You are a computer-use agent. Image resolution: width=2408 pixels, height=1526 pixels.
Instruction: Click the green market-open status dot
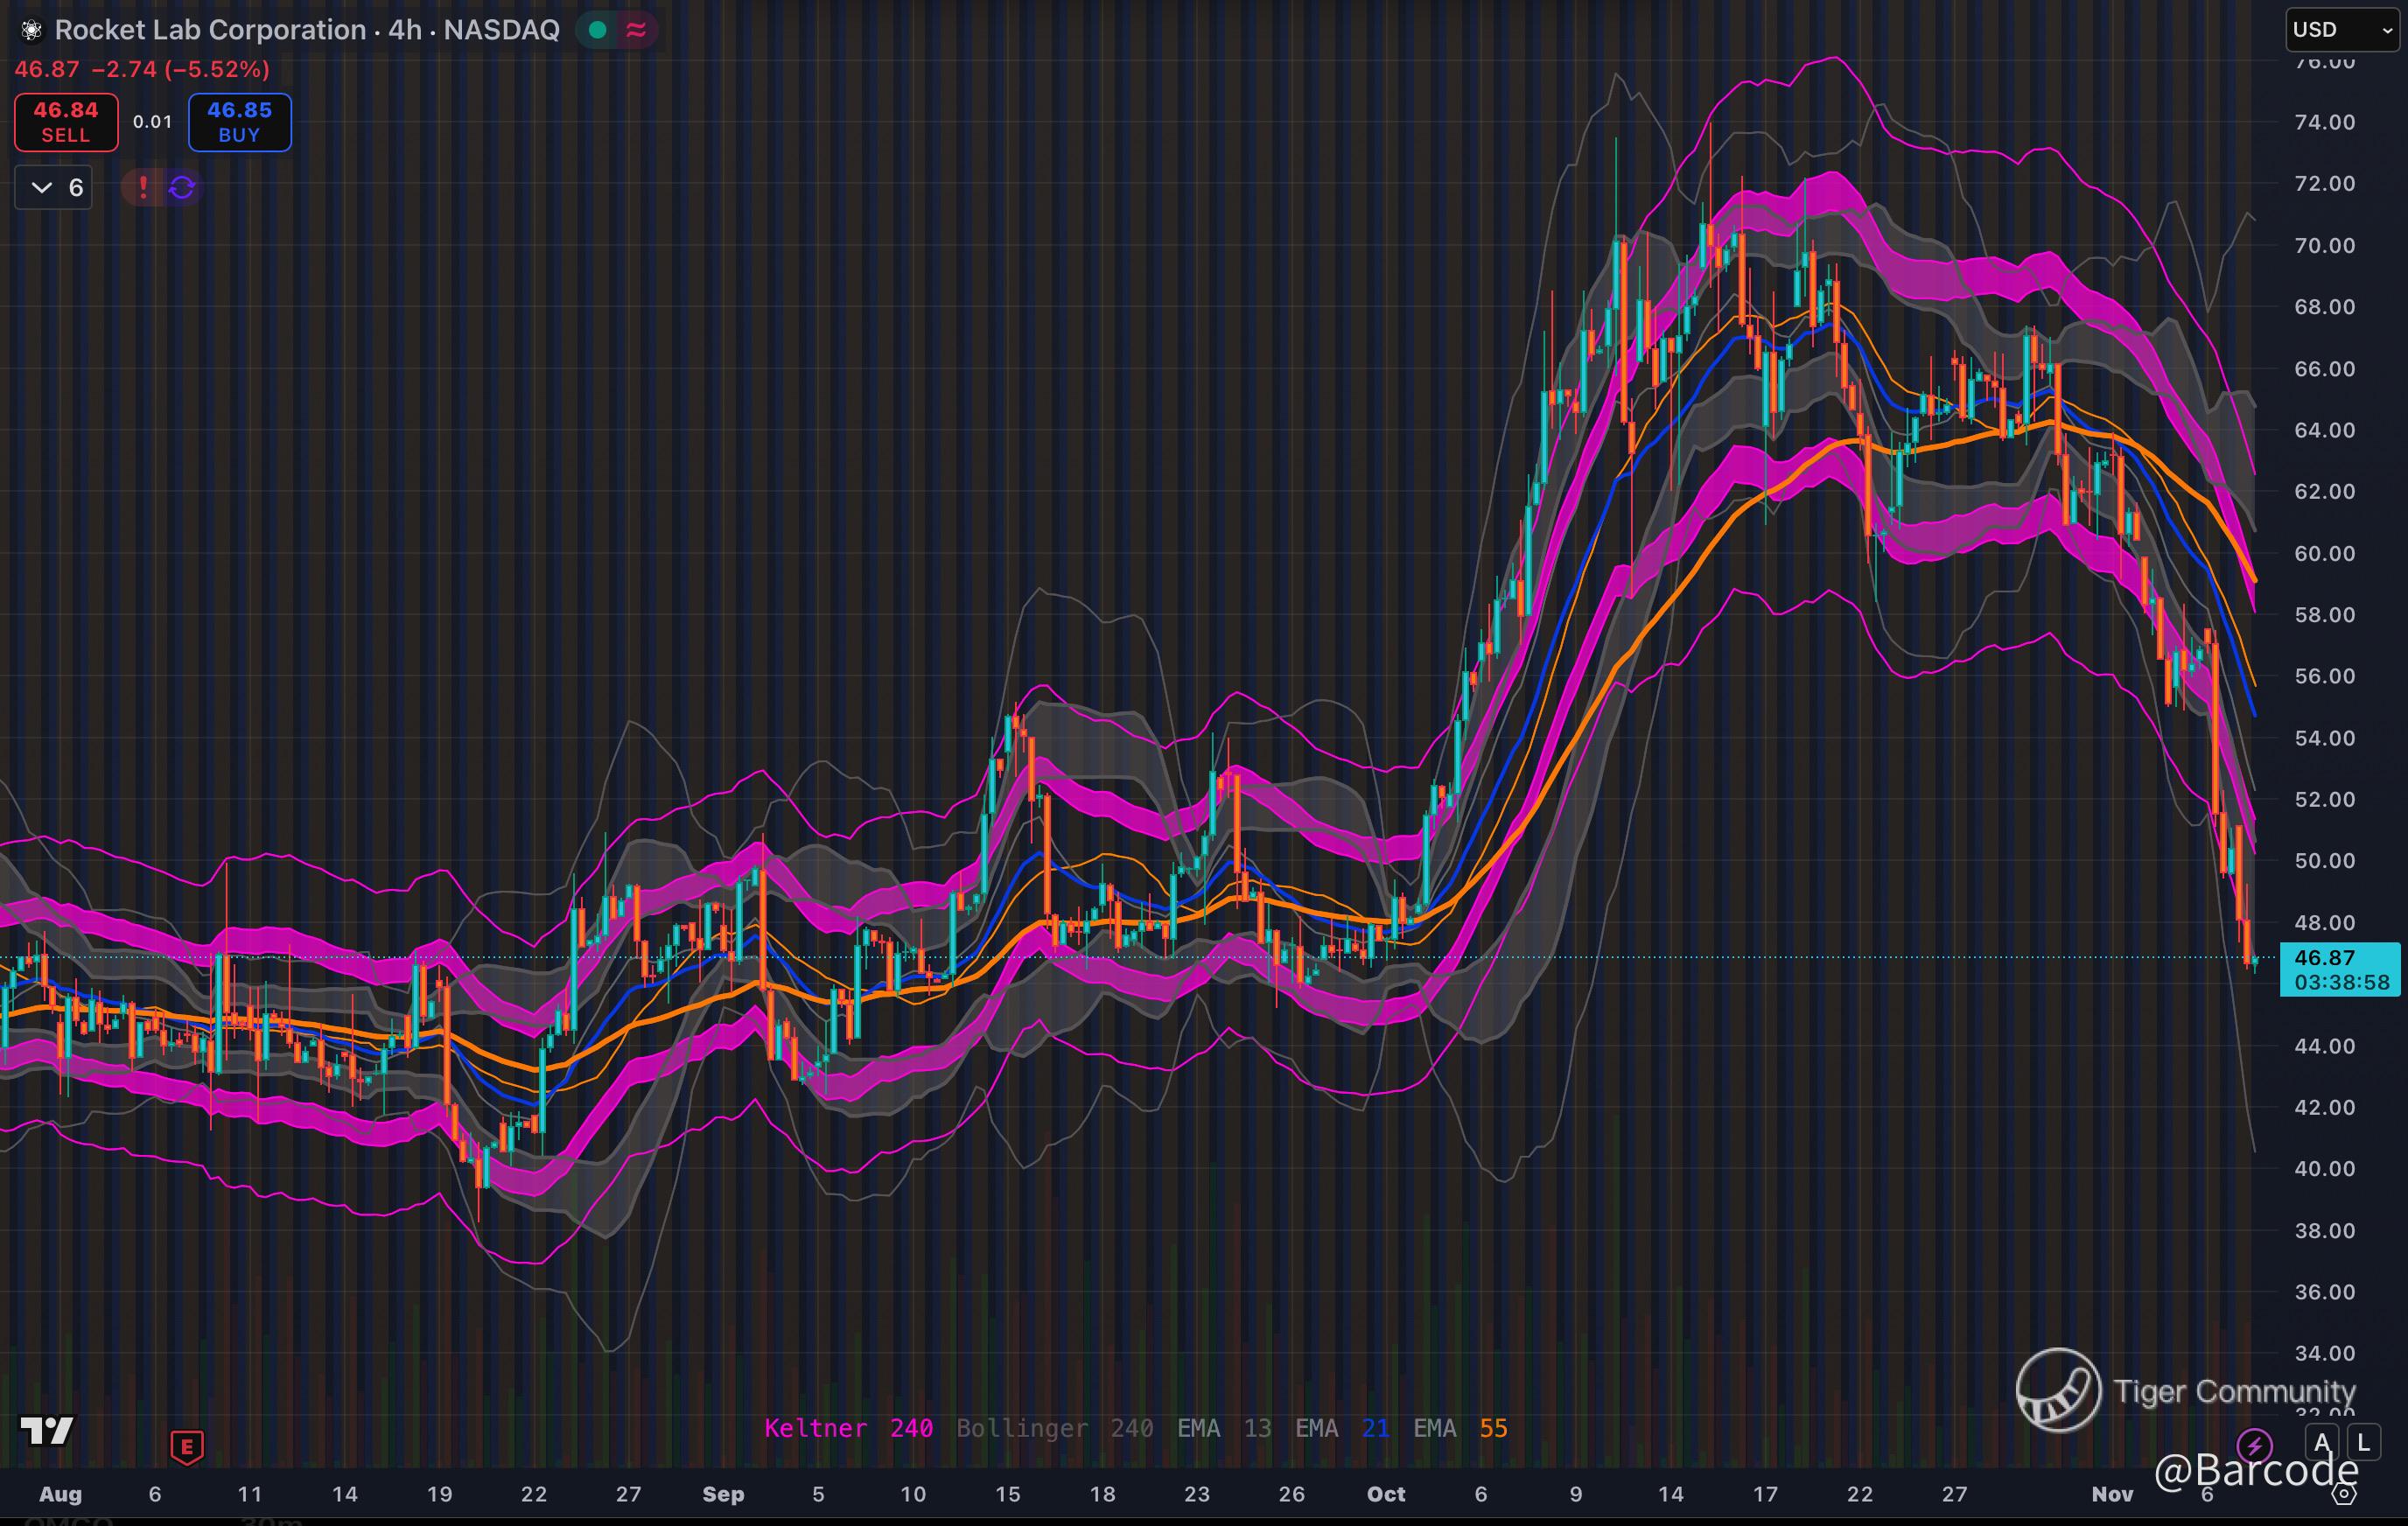pos(598,30)
